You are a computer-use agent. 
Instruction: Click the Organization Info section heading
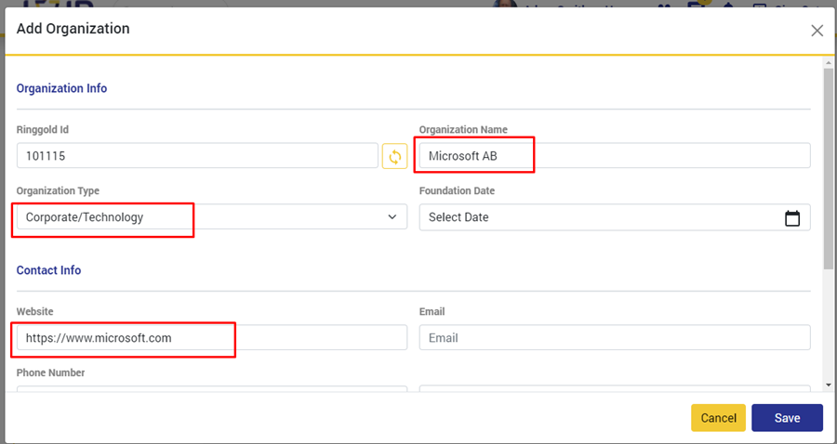pos(61,88)
